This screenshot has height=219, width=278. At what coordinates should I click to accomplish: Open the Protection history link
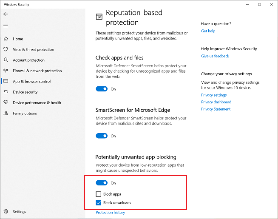pyautogui.click(x=110, y=212)
